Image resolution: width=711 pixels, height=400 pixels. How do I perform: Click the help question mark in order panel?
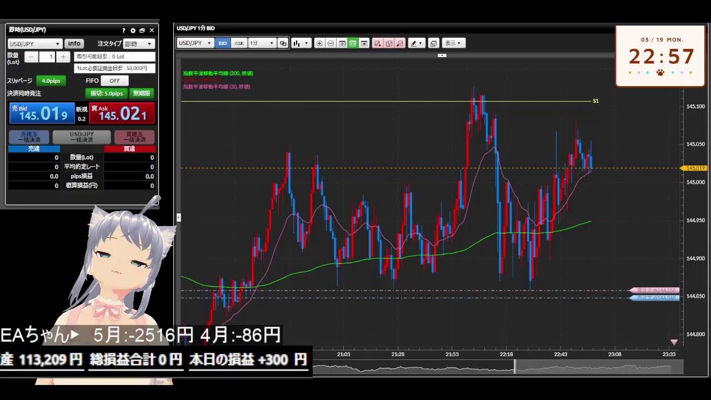124,31
